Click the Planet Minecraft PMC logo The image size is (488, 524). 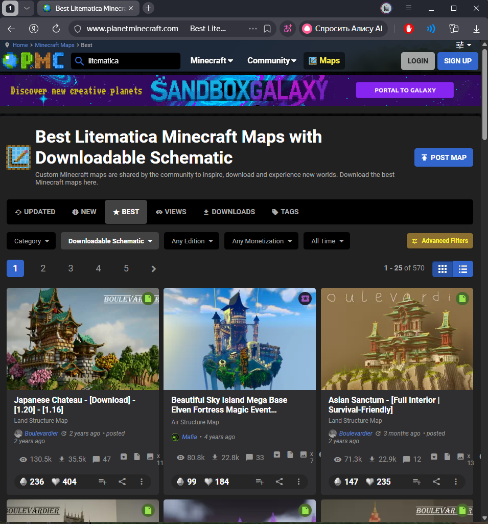pos(33,61)
